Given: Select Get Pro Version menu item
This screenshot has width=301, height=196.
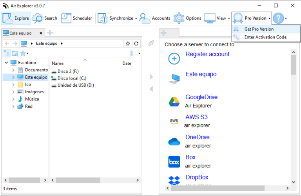Looking at the screenshot, I should click(259, 29).
